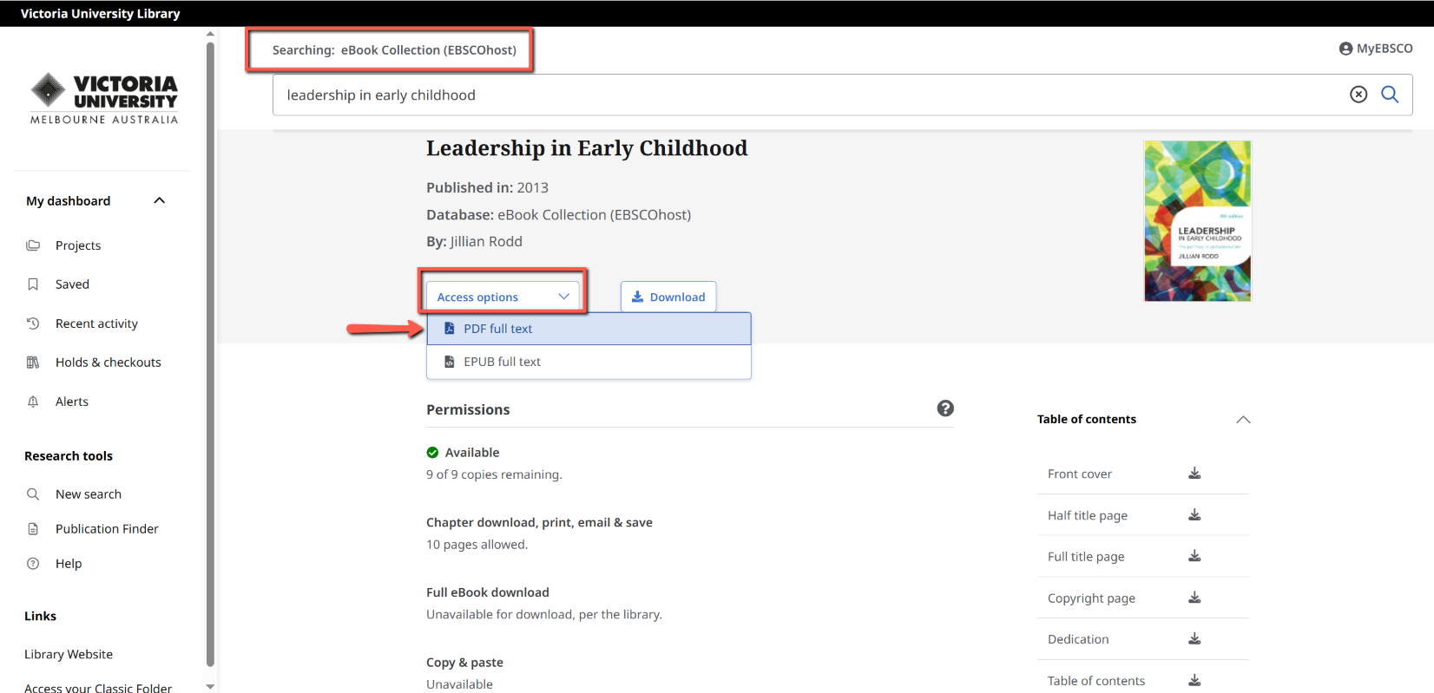
Task: Open Projects from the sidebar
Action: pos(78,245)
